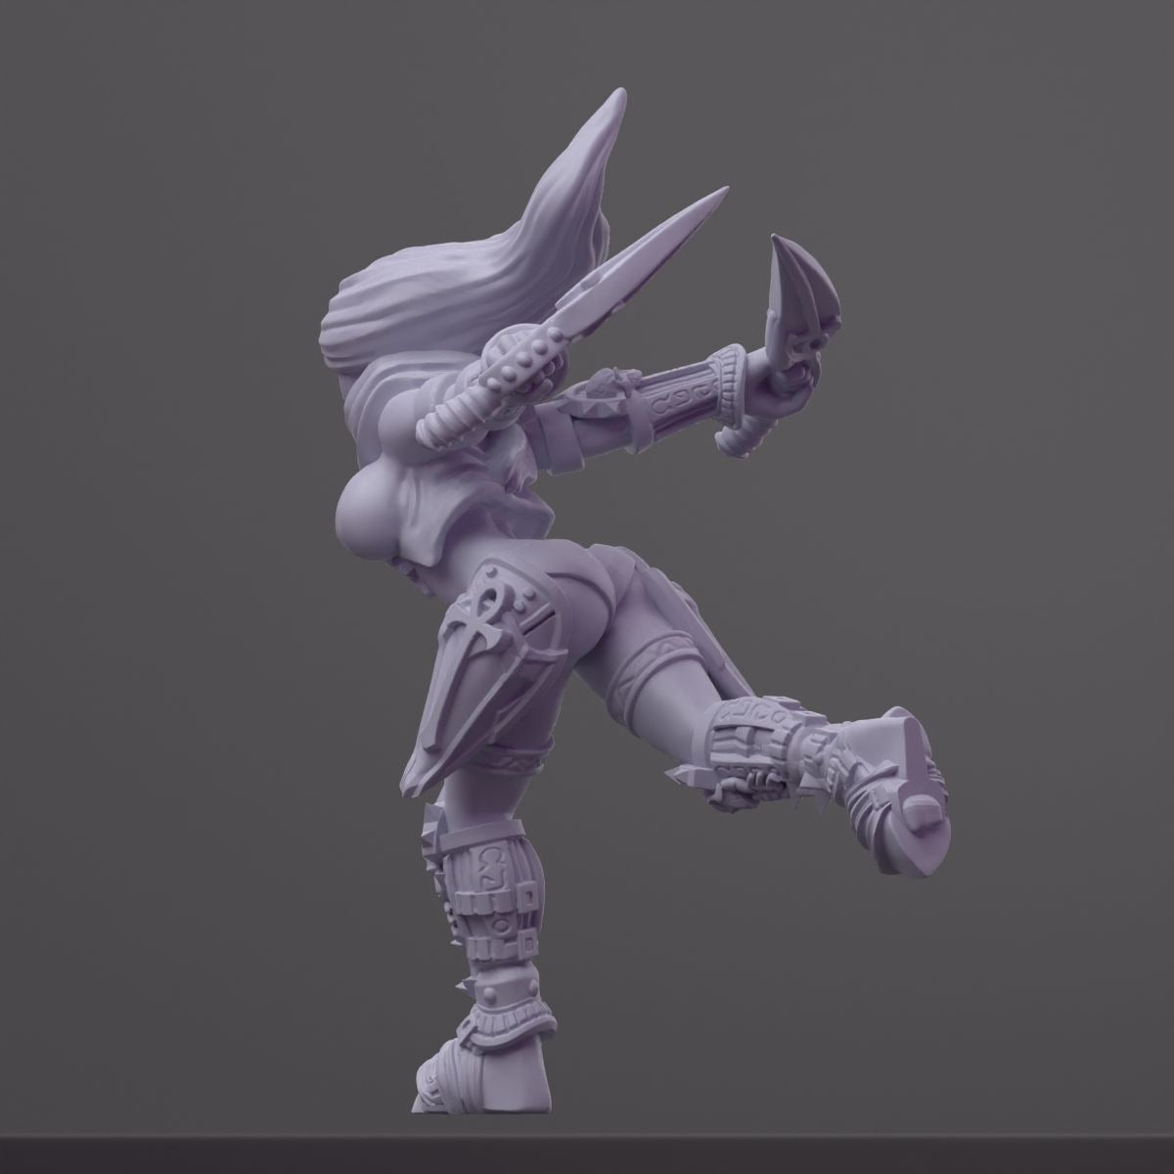
Task: Click the pommel below the curved blade grip
Action: [x=737, y=440]
